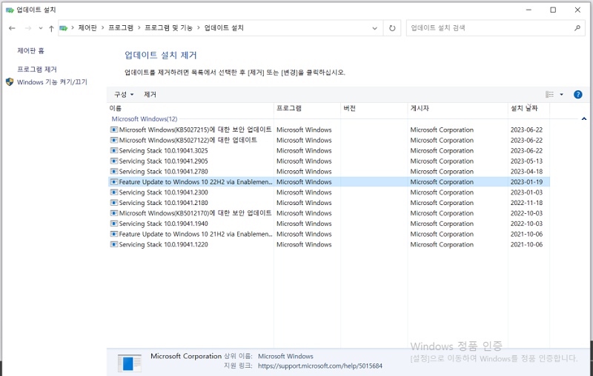Viewport: 593px width, 376px height.
Task: Click the Microsoft Windows(12) group label
Action: pyautogui.click(x=145, y=119)
